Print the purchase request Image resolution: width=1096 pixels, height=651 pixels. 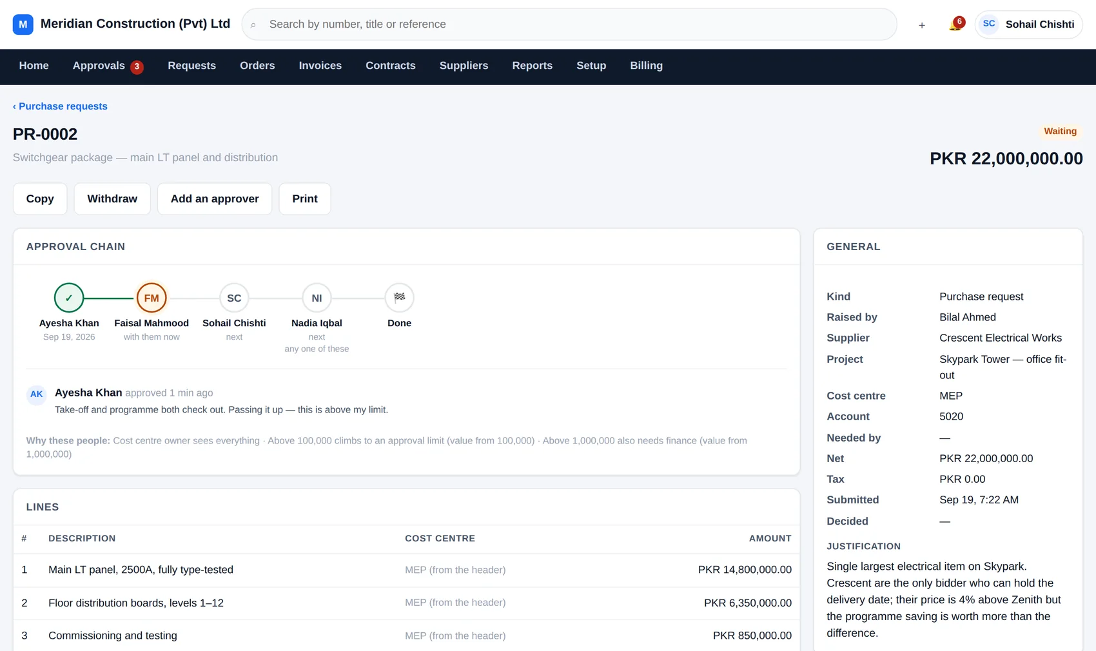305,199
